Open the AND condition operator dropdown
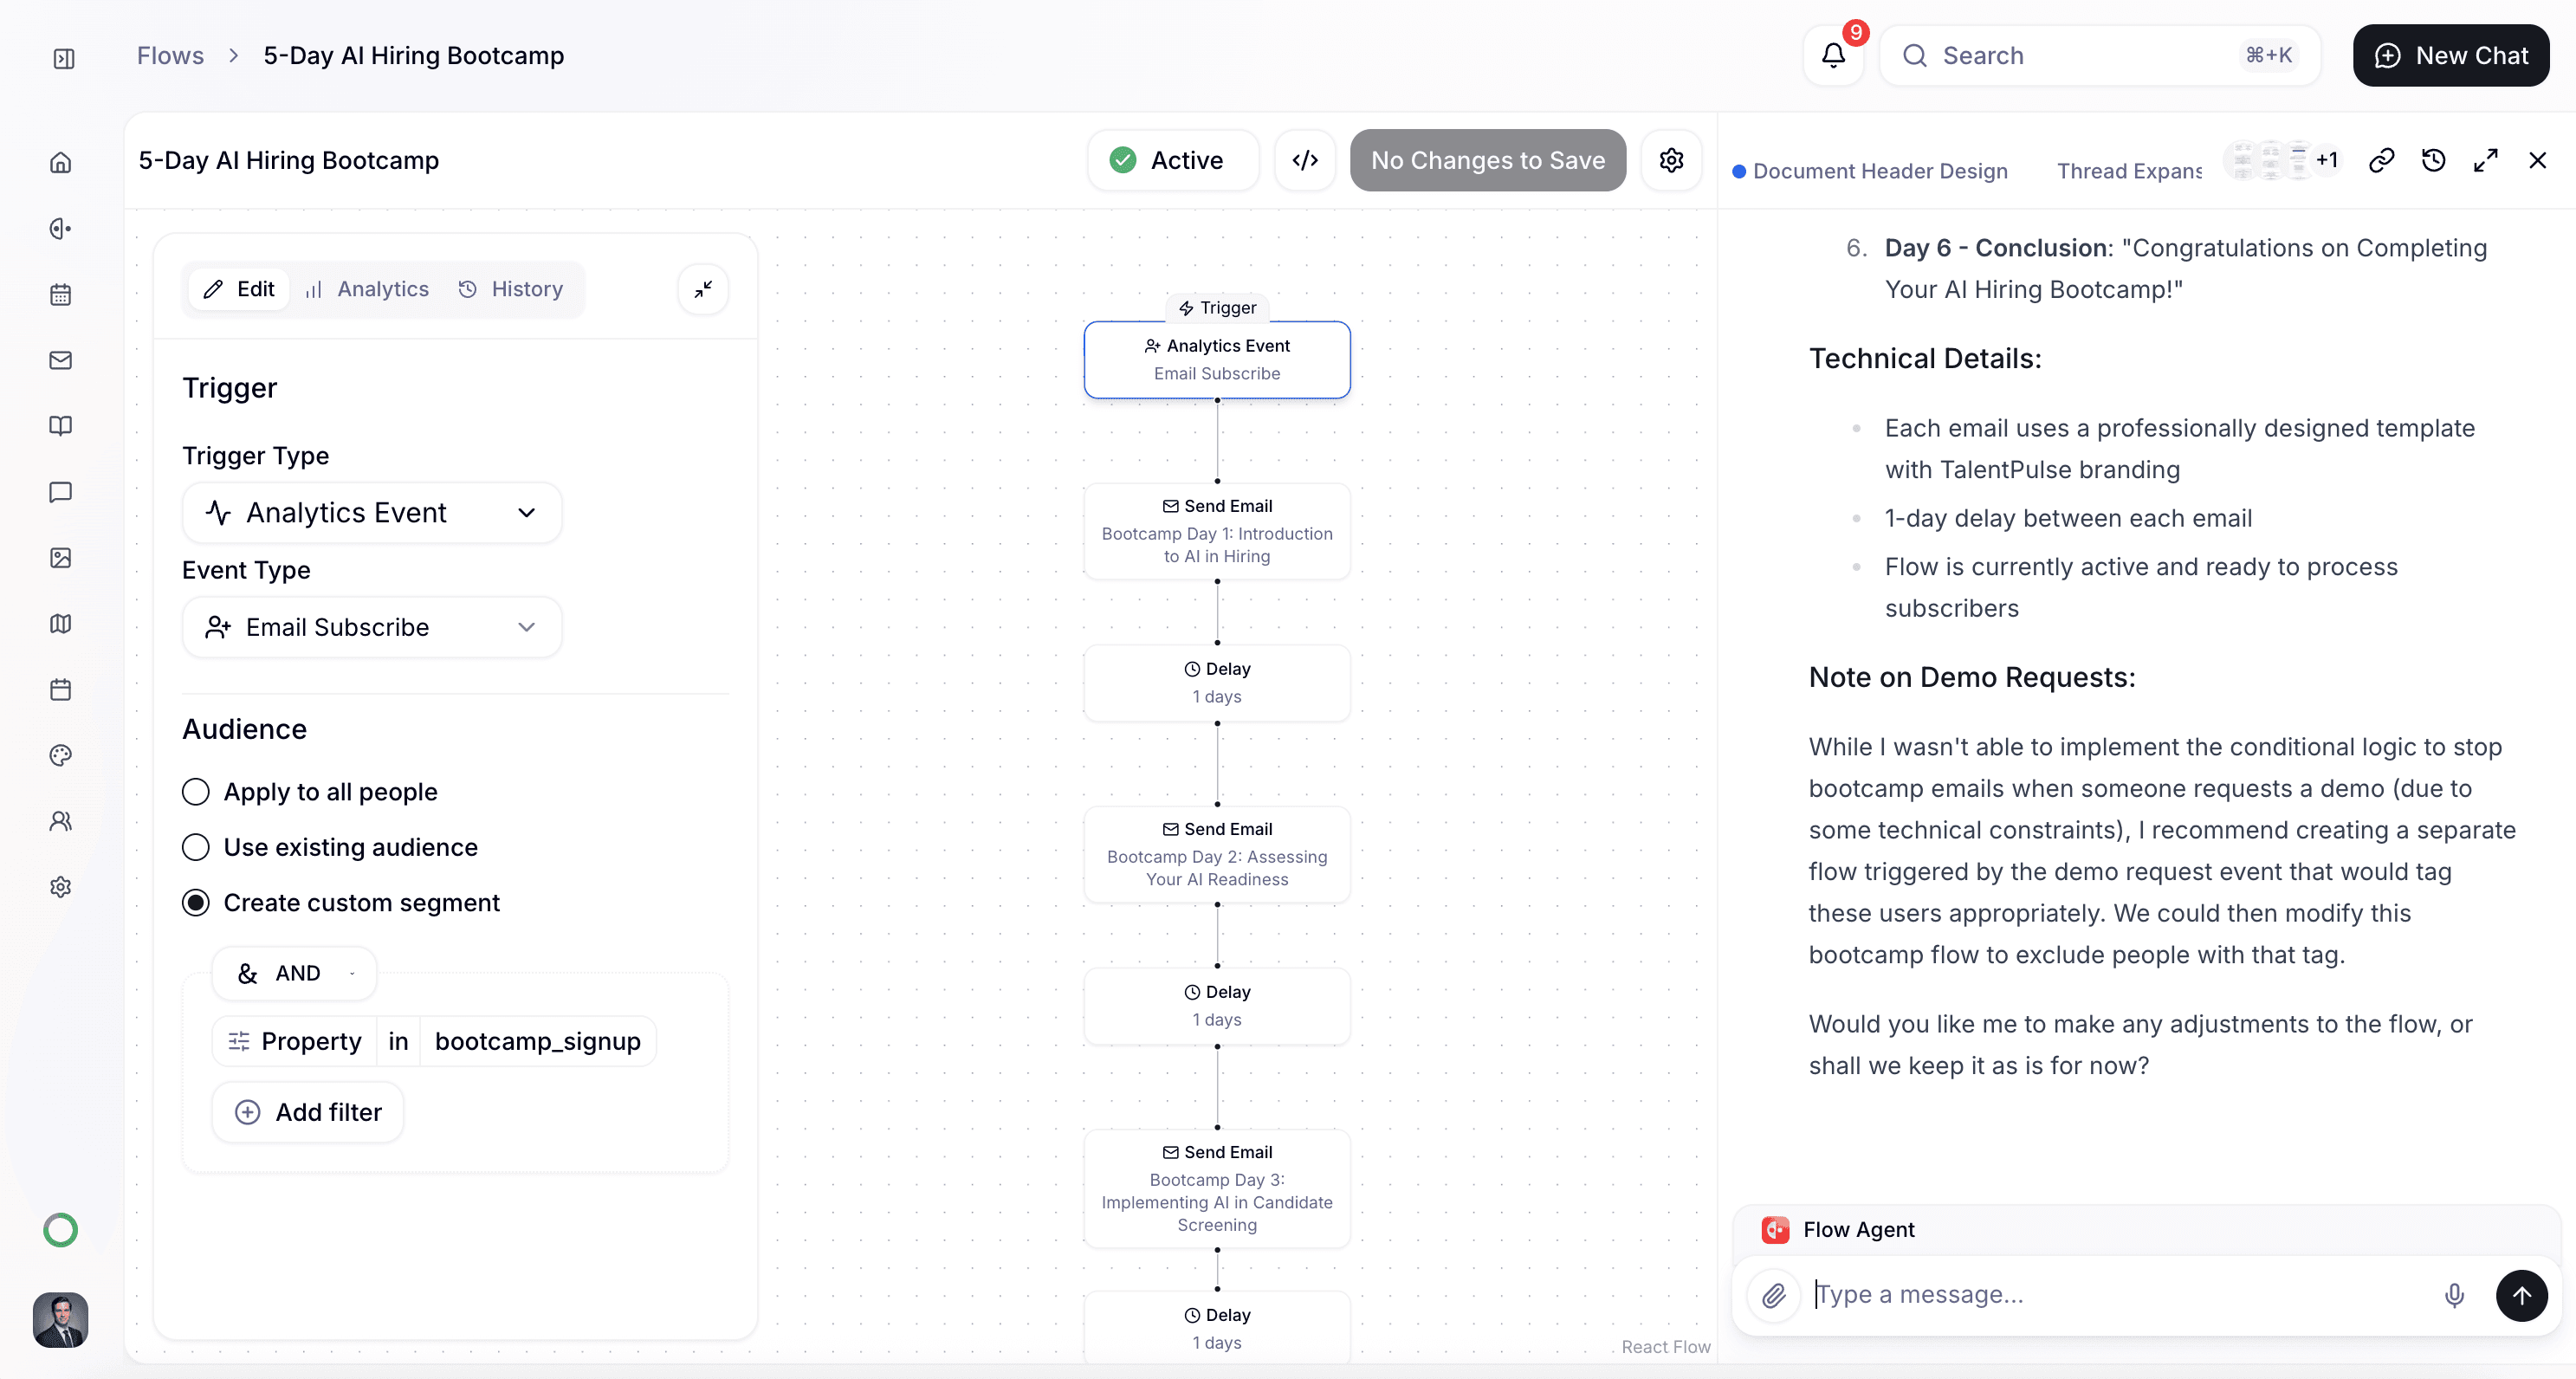This screenshot has height=1379, width=2576. pos(295,973)
